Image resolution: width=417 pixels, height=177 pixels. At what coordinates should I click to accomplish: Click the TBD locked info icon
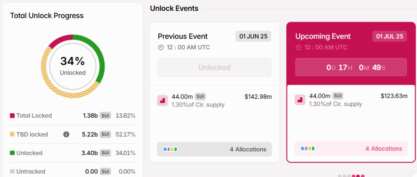(x=66, y=134)
